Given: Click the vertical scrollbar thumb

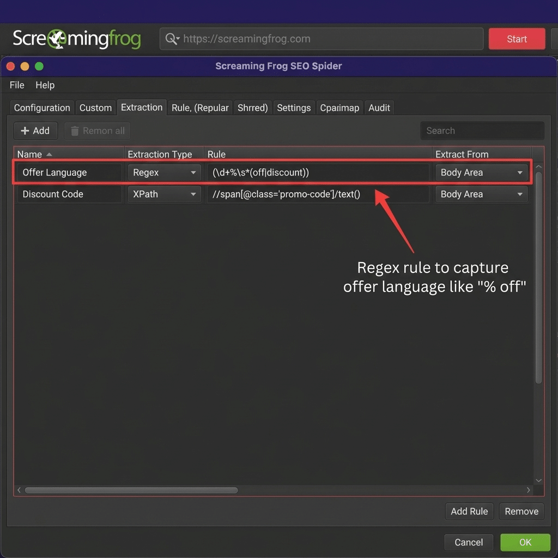Looking at the screenshot, I should [x=538, y=277].
